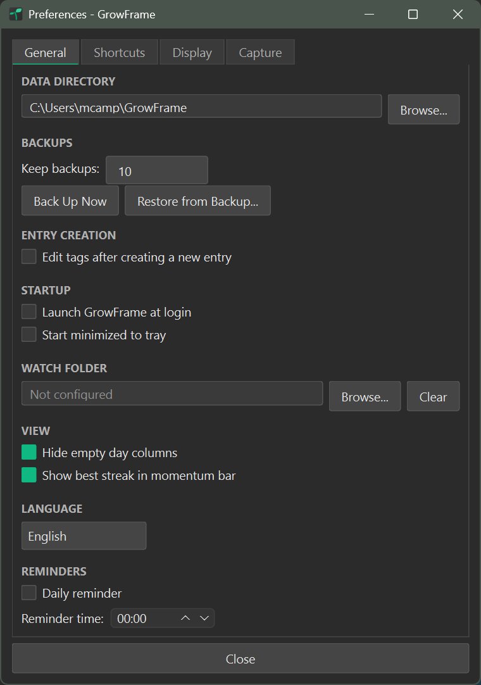481x685 pixels.
Task: Switch to the General tab
Action: click(x=46, y=53)
